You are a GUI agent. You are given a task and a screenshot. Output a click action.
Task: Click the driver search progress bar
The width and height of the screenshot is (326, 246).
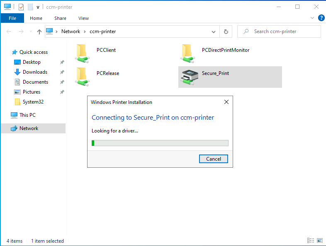coord(160,143)
